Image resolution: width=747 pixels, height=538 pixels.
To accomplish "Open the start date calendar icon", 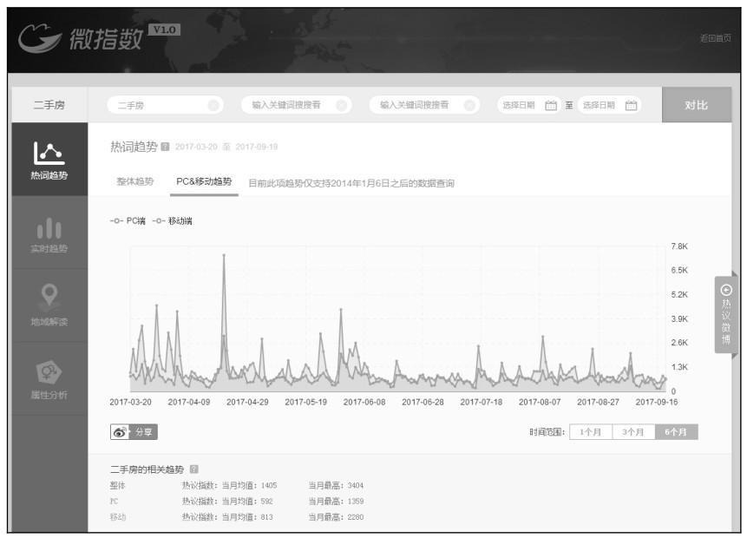I will point(551,105).
